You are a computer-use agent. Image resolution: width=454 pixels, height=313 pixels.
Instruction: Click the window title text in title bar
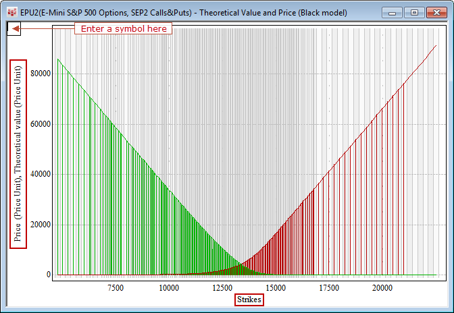182,13
